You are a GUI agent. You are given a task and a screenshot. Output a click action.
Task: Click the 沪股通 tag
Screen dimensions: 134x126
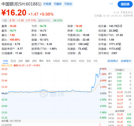(47, 4)
